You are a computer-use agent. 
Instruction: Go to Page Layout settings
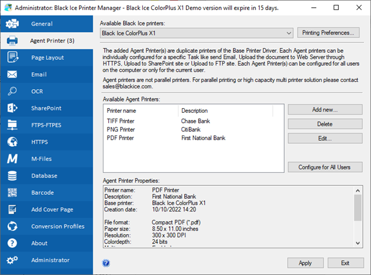46,58
